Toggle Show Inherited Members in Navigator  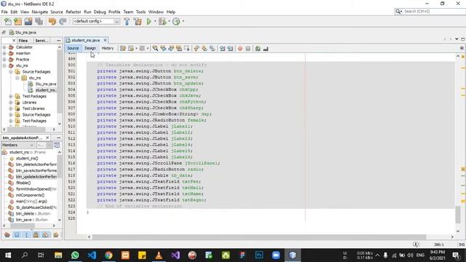7,234
